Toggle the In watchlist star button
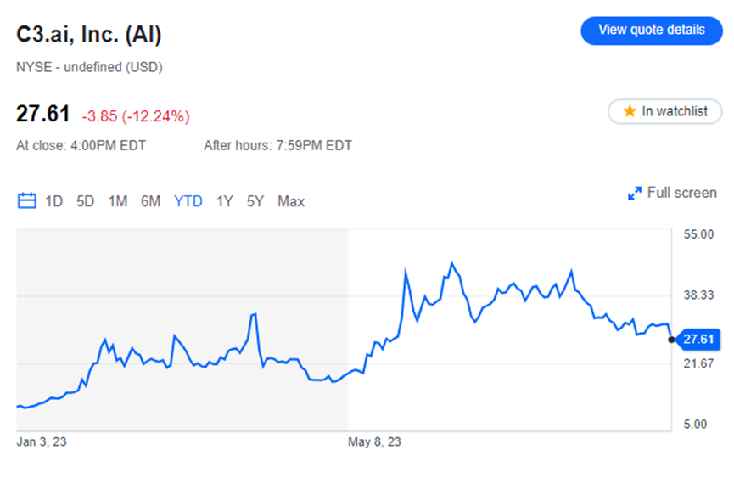 point(664,111)
